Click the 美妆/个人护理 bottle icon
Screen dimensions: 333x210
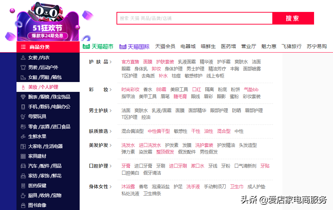point(23,87)
